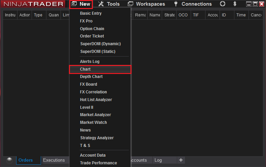
Task: Switch to the Executions tab
Action: [55, 160]
